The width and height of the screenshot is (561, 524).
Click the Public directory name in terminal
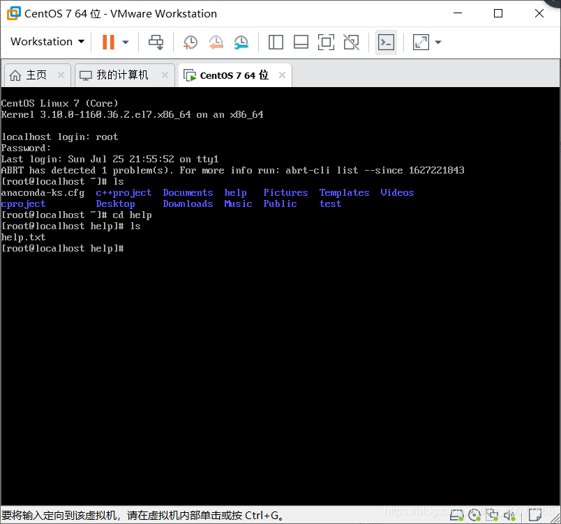click(280, 204)
